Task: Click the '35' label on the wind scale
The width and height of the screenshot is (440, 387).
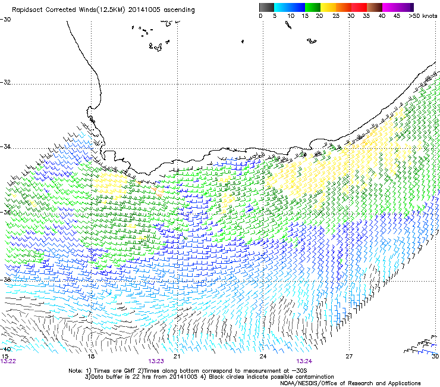Action: point(366,16)
